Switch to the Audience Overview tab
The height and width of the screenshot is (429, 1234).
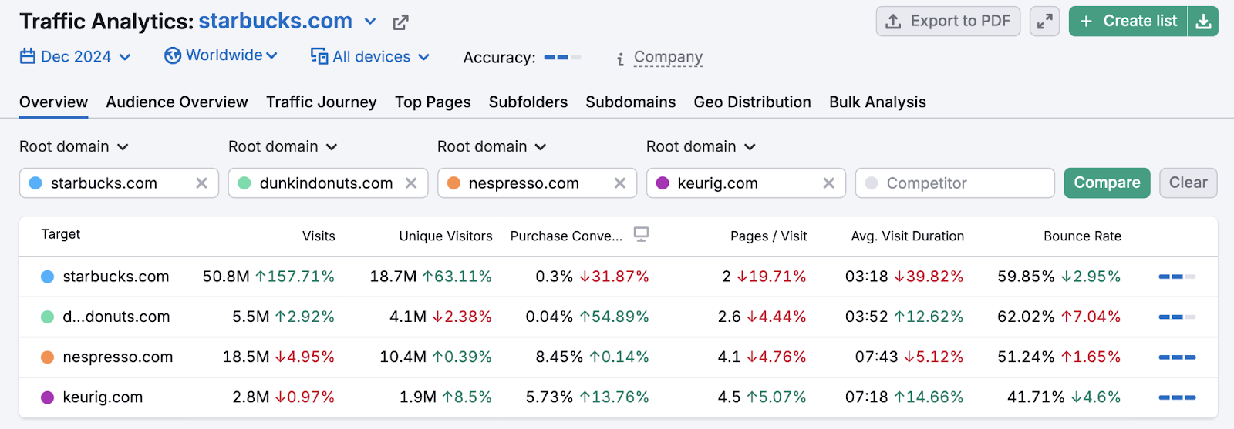[x=177, y=102]
